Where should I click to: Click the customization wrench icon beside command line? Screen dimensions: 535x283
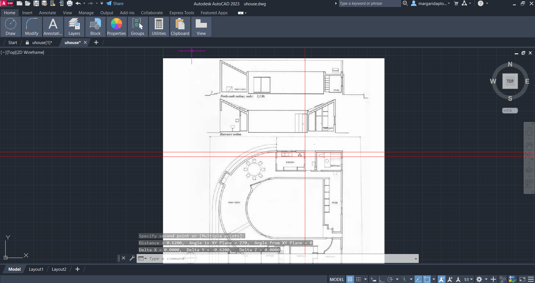(132, 258)
